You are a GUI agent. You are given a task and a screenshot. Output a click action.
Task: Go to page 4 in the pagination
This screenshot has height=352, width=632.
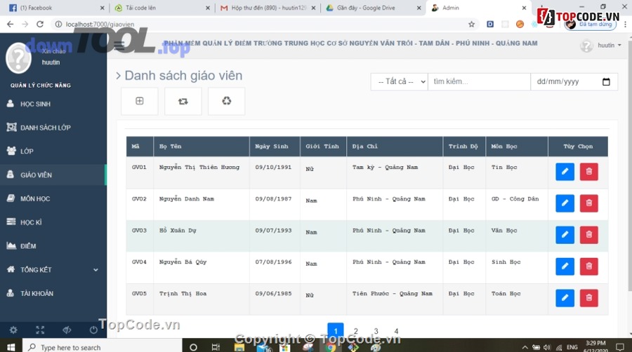click(396, 331)
